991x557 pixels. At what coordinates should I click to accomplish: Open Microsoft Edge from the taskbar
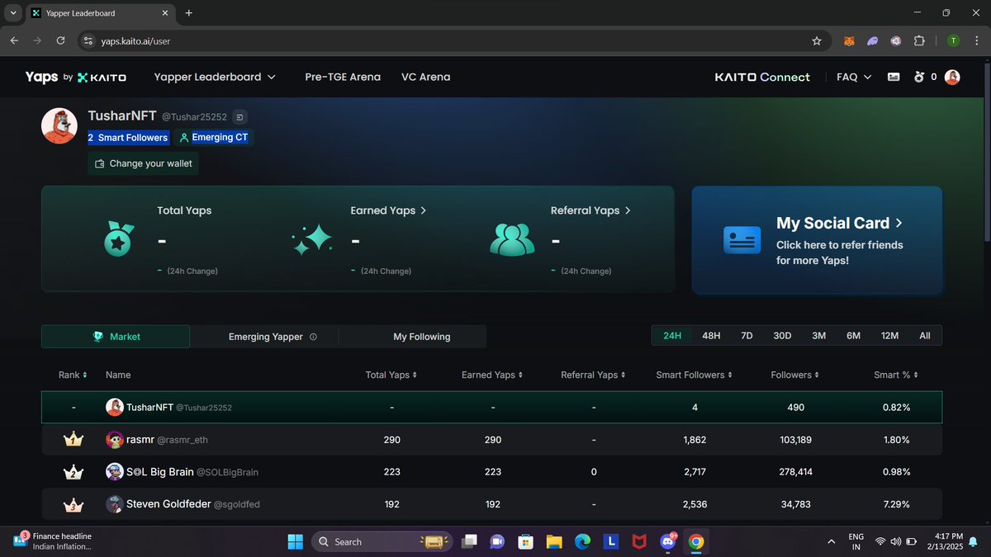pyautogui.click(x=582, y=541)
